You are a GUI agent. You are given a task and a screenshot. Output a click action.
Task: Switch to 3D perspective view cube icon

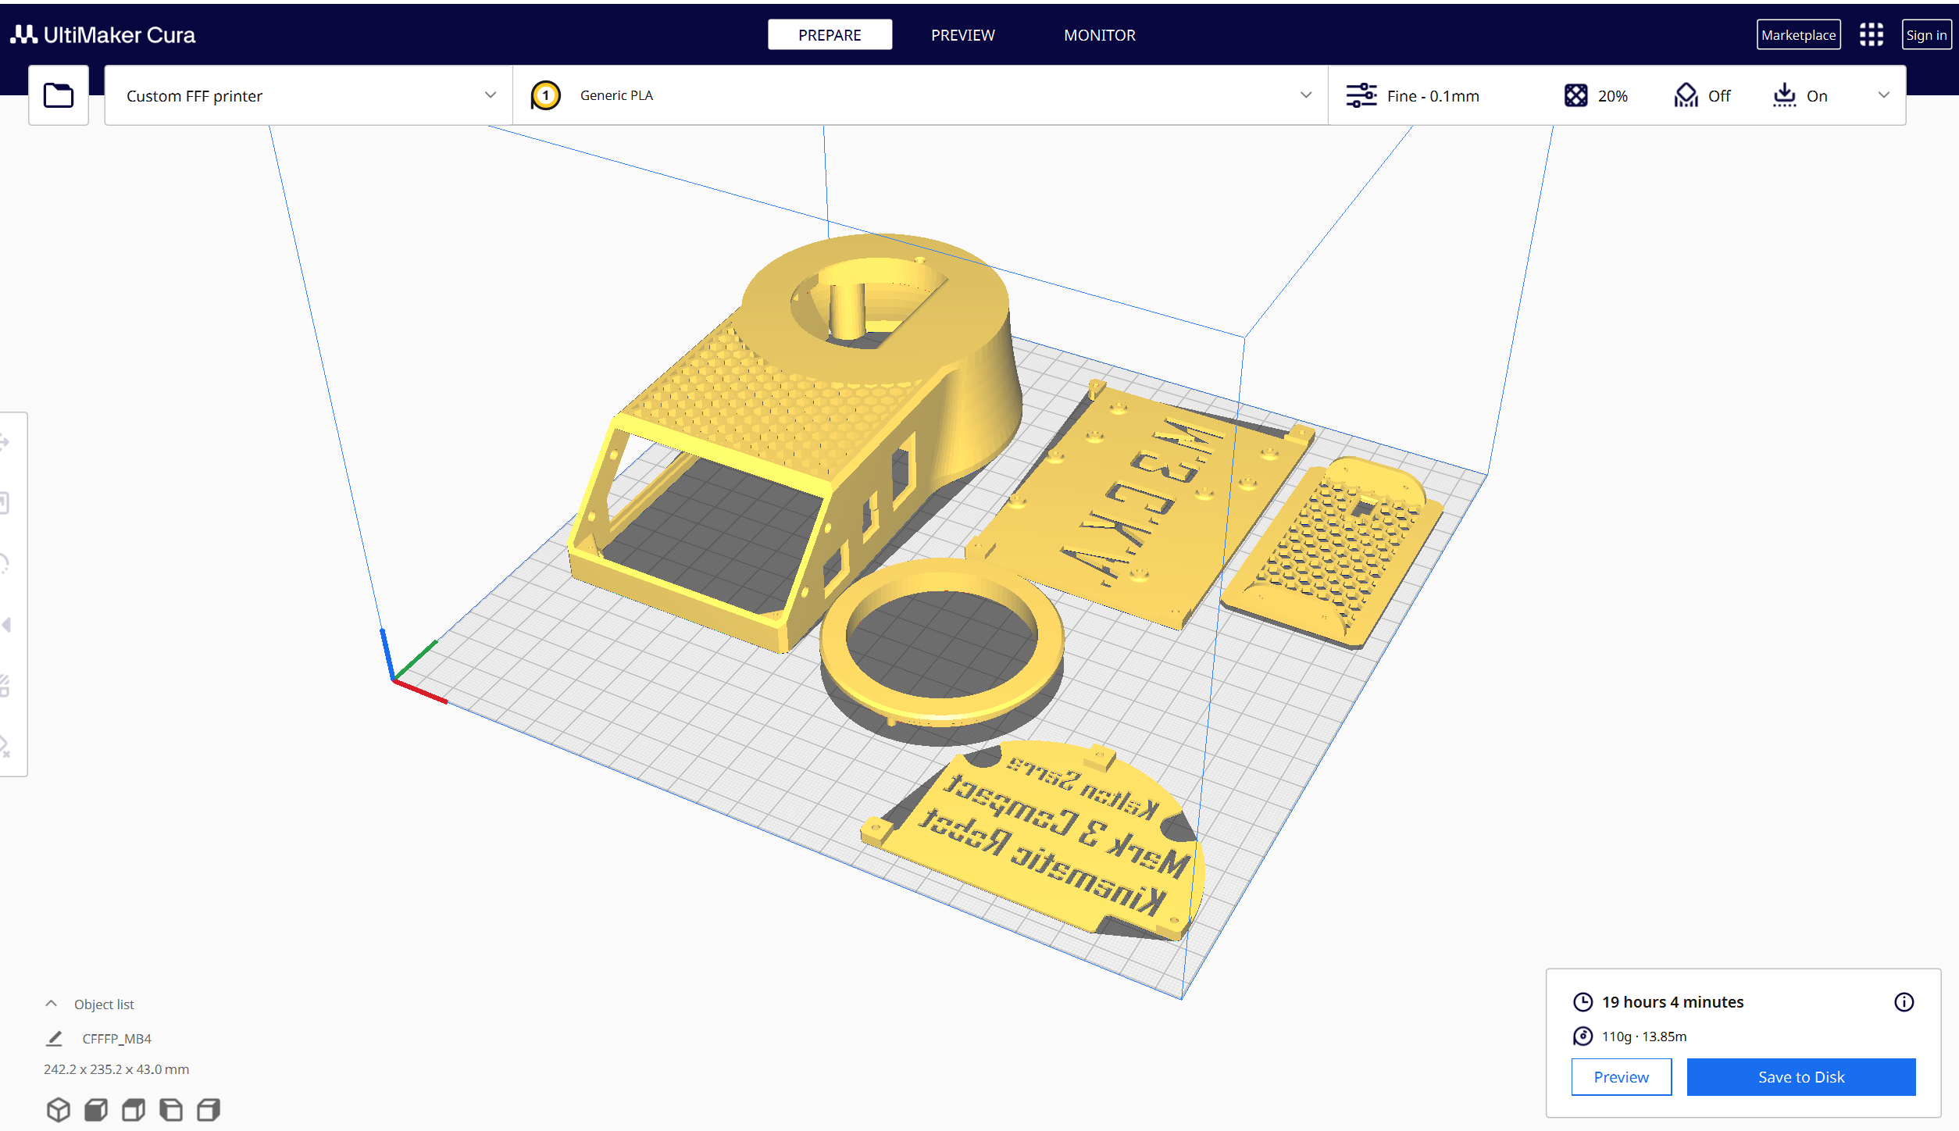(x=59, y=1109)
